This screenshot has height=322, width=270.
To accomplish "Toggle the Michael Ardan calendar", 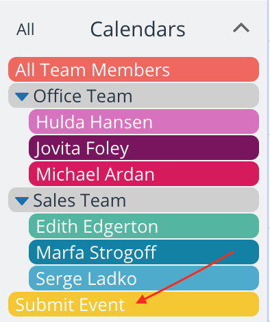I will pos(144,174).
